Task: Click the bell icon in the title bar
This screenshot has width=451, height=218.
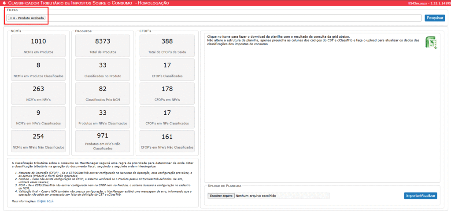Action: (4, 3)
